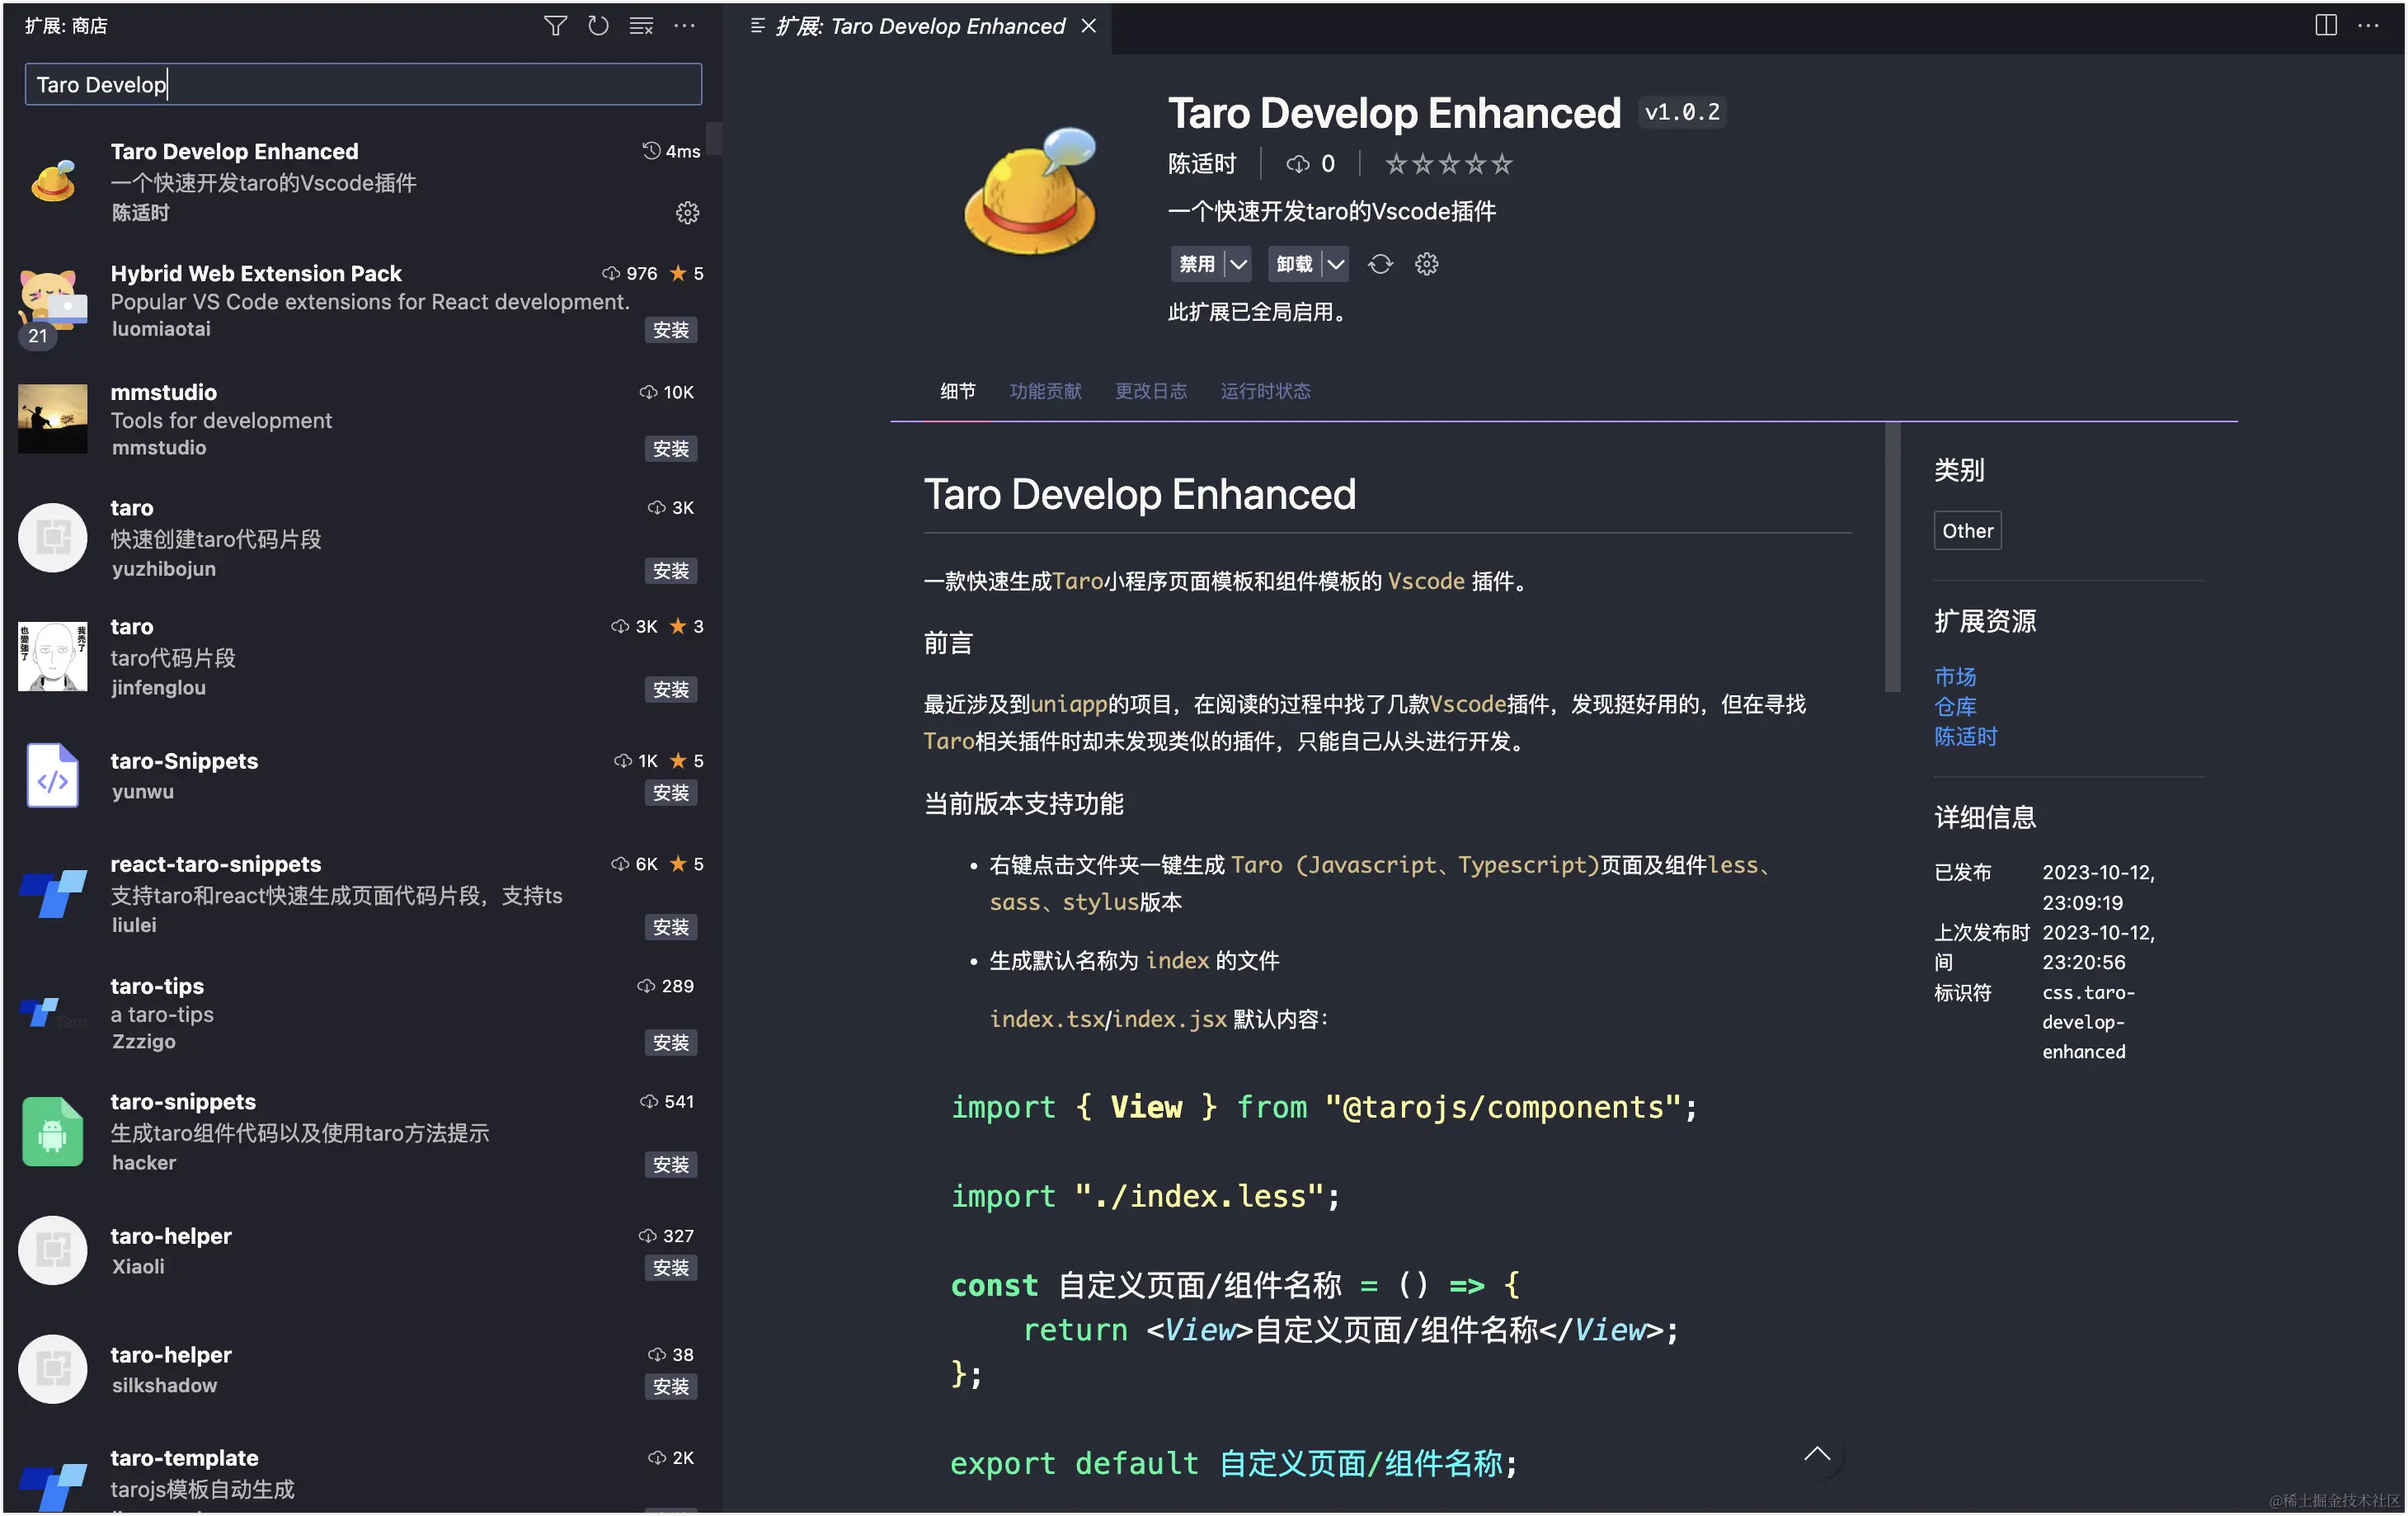The image size is (2408, 1516).
Task: Click the straw hat extension logo
Action: 1031,190
